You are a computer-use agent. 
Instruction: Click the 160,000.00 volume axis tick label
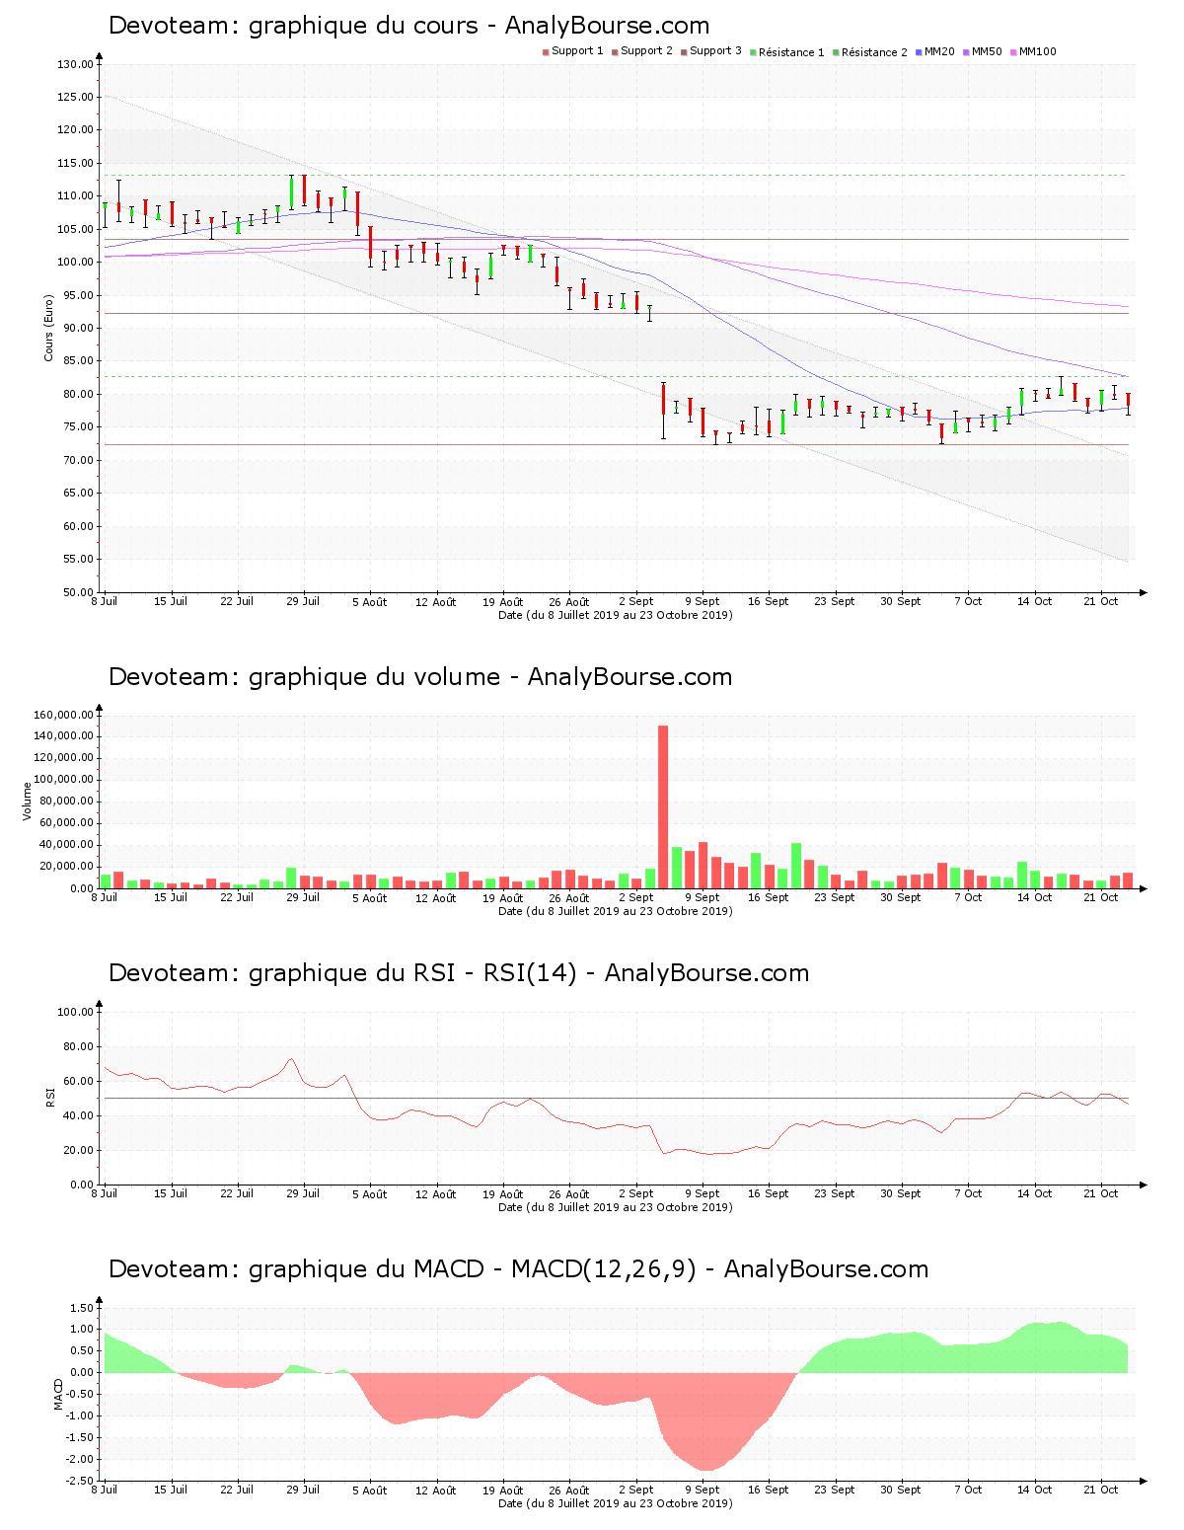coord(64,715)
